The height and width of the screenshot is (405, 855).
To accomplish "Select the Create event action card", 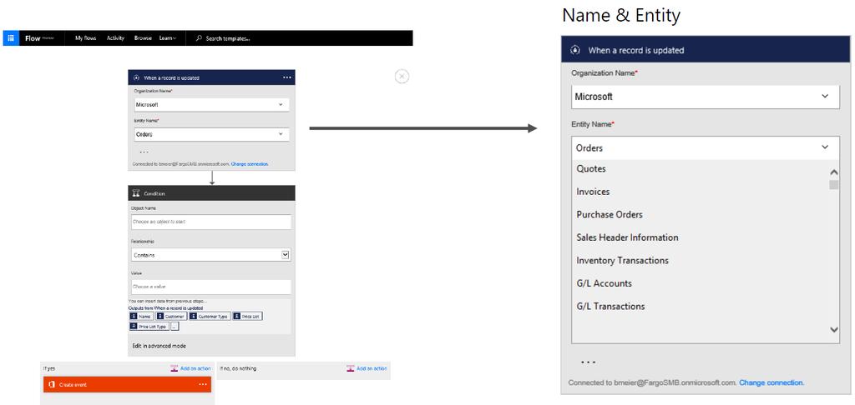I will pos(127,384).
